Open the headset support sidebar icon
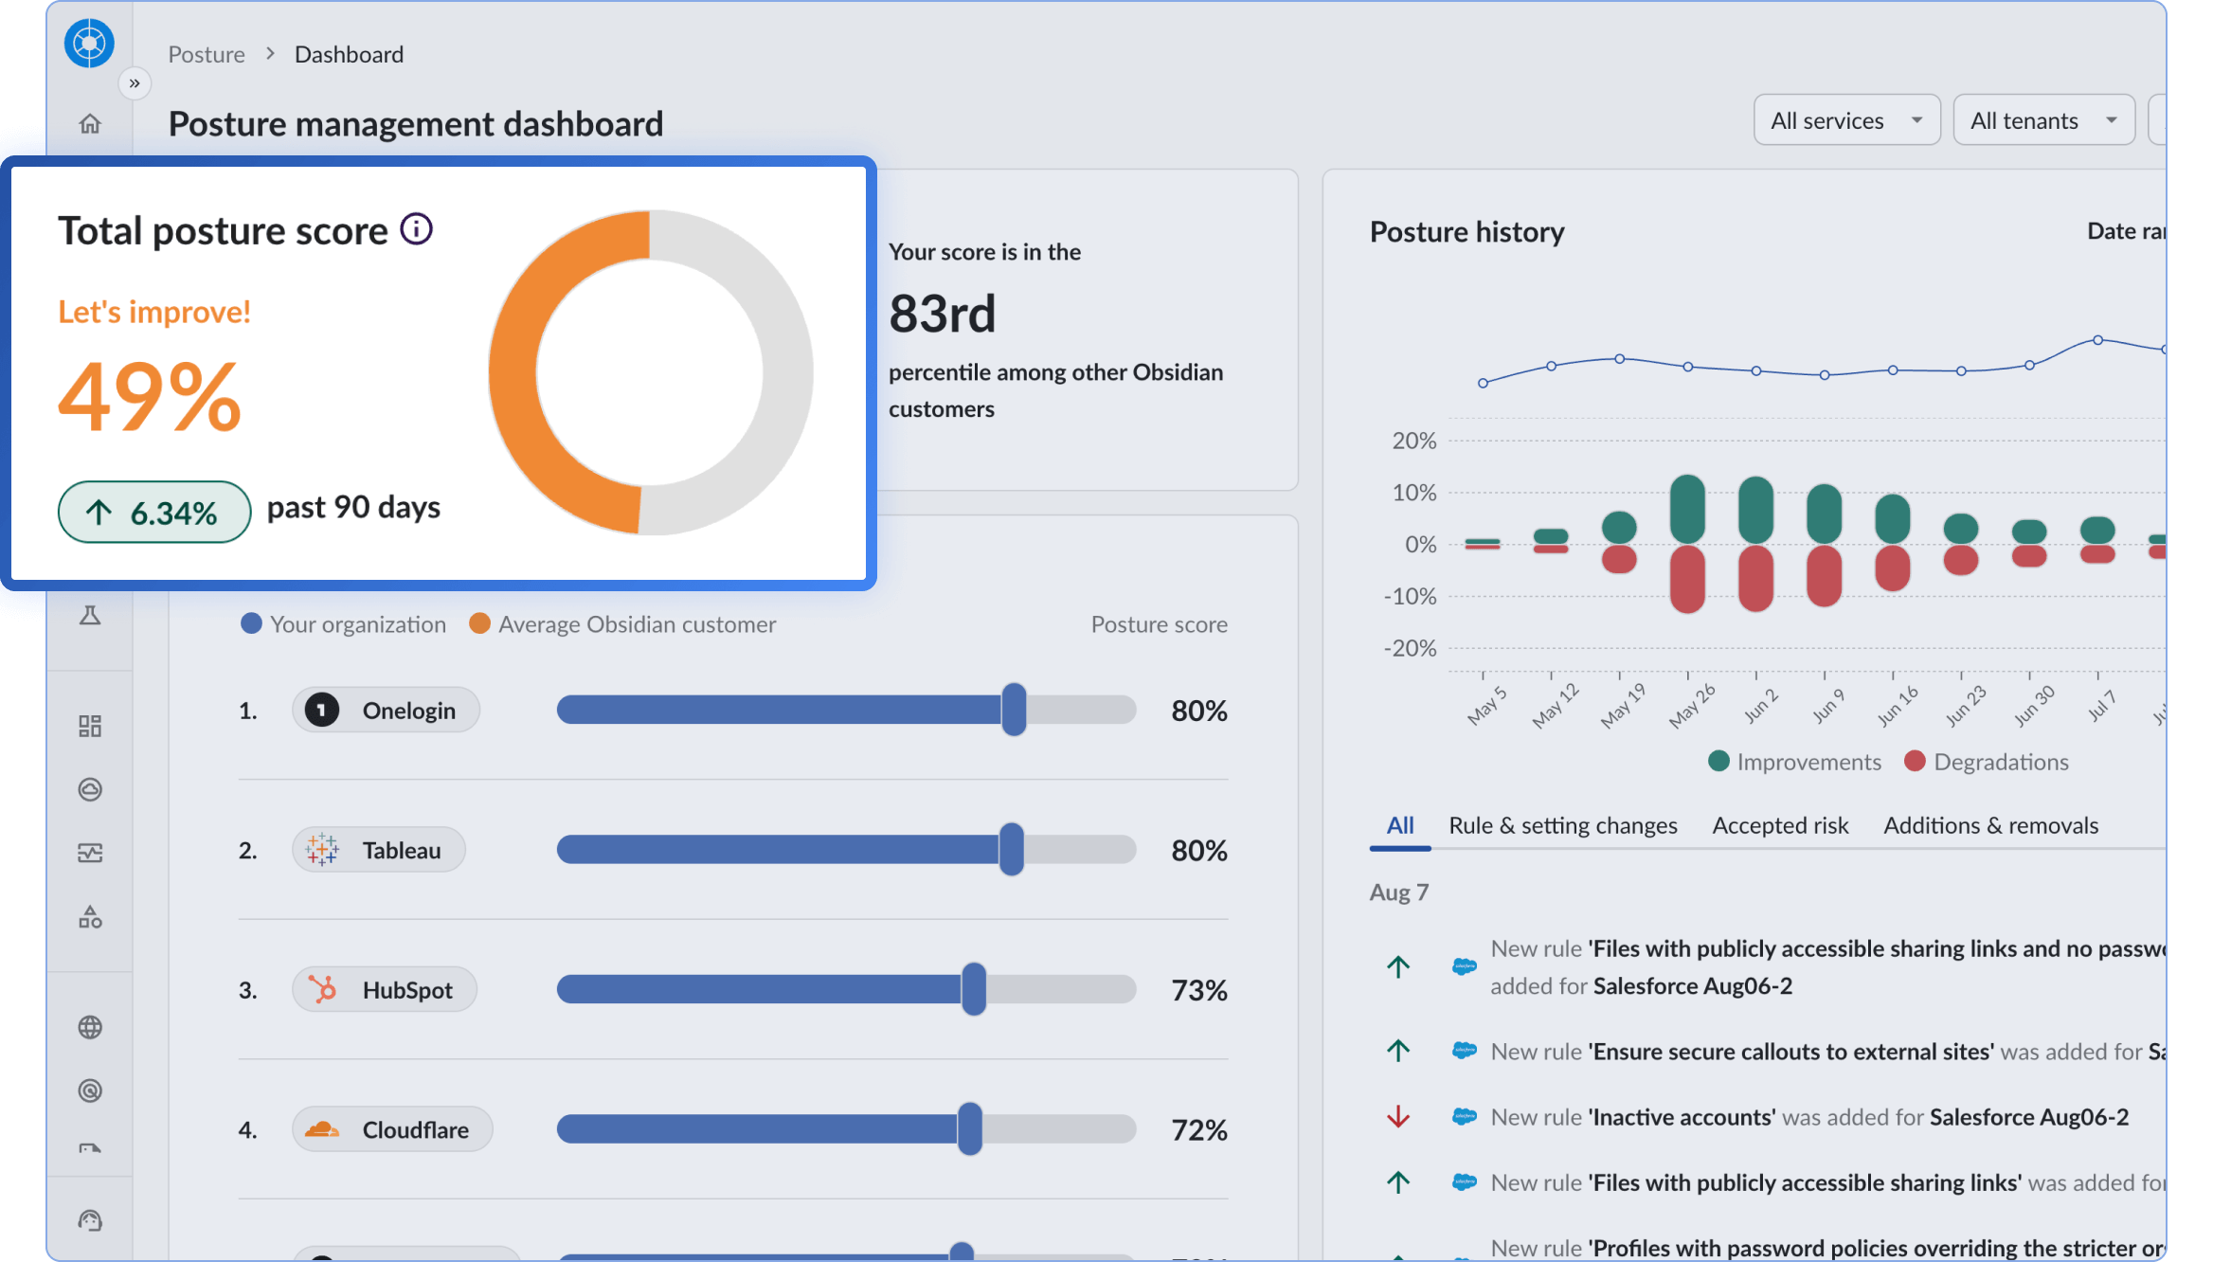 point(90,1220)
